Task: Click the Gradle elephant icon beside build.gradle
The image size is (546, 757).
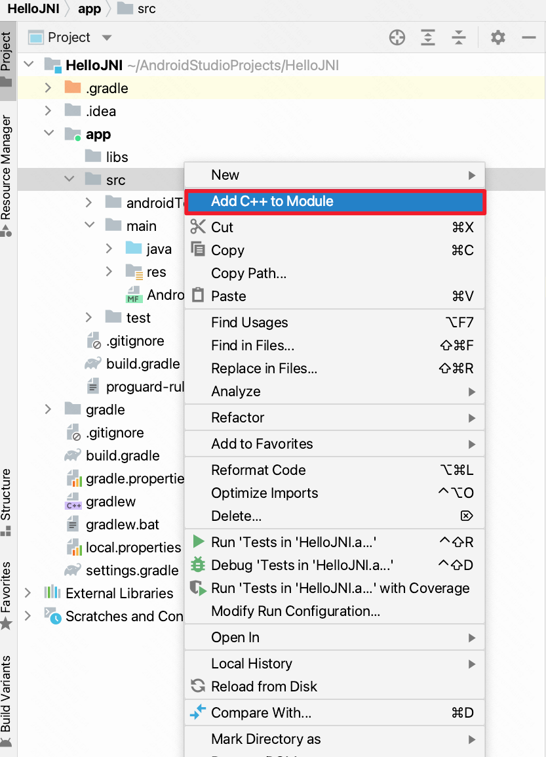Action: [x=94, y=363]
